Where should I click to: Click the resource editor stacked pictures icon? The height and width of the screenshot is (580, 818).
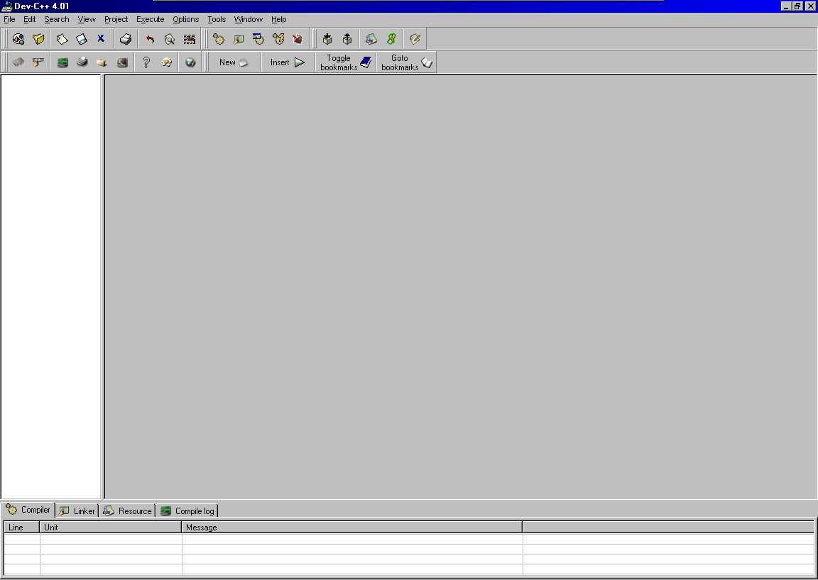(371, 39)
